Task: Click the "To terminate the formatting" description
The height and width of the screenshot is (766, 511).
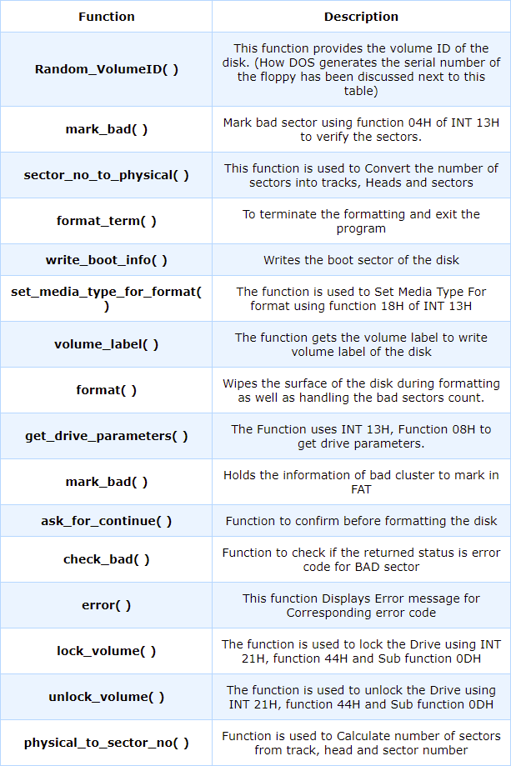Action: coord(361,221)
